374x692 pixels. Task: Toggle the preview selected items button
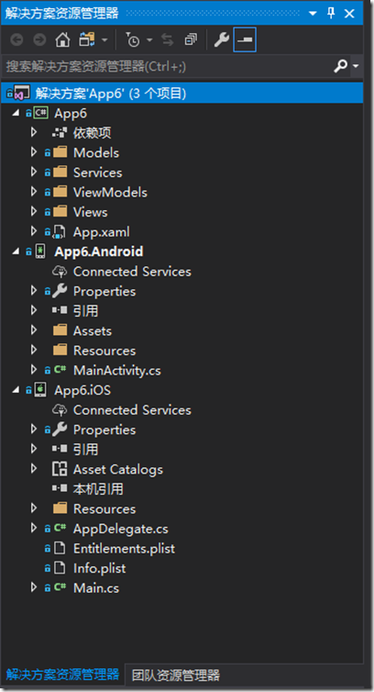[245, 40]
